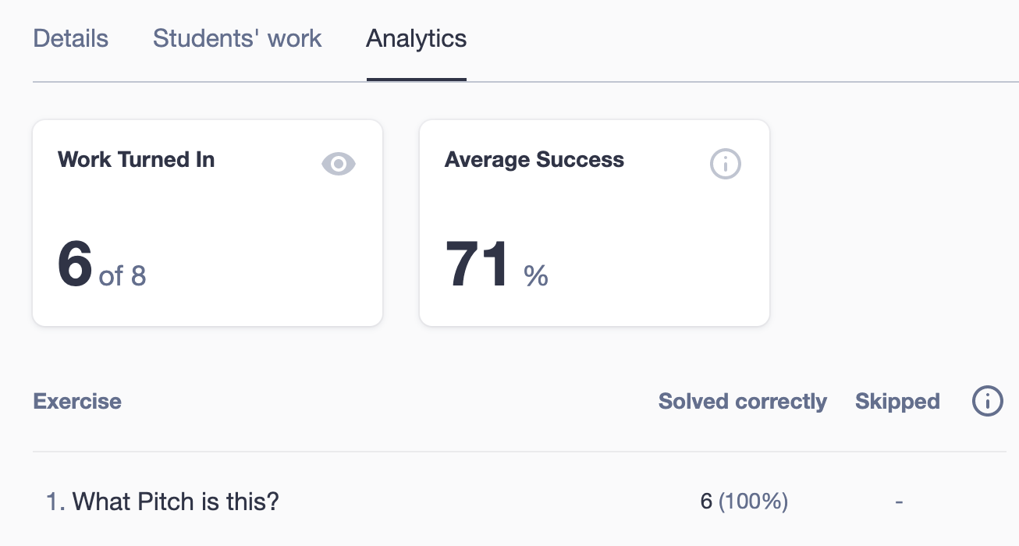Open the Solved correctly column header
This screenshot has height=546, width=1019.
pyautogui.click(x=742, y=401)
